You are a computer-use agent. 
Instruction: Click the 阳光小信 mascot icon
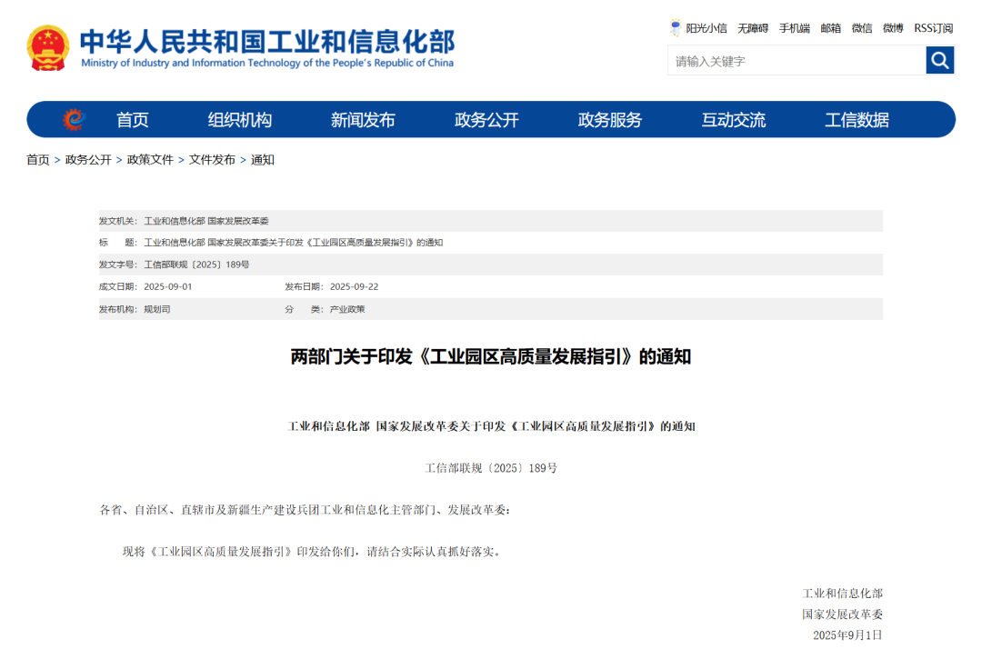[x=675, y=27]
